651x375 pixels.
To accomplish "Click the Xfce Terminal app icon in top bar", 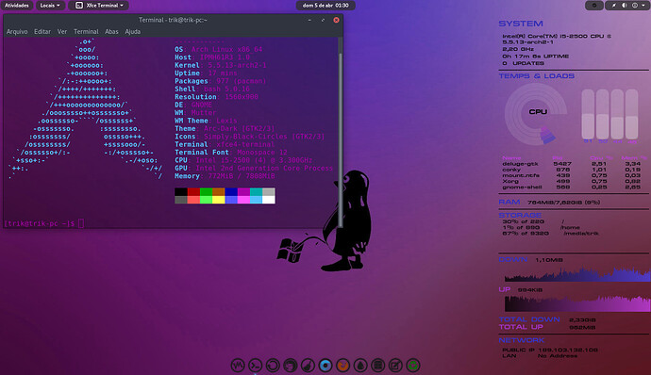I will click(x=79, y=6).
